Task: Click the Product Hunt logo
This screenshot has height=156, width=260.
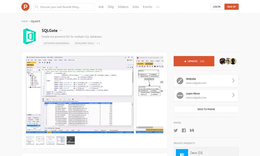Action: click(25, 7)
